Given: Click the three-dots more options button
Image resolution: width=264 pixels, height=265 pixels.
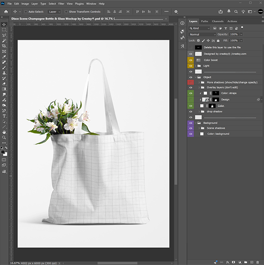Looking at the screenshot, I should (167, 11).
